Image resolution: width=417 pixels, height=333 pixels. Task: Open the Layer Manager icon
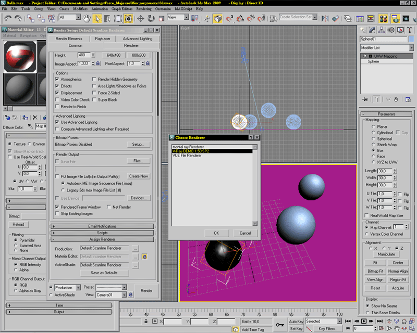(348, 18)
